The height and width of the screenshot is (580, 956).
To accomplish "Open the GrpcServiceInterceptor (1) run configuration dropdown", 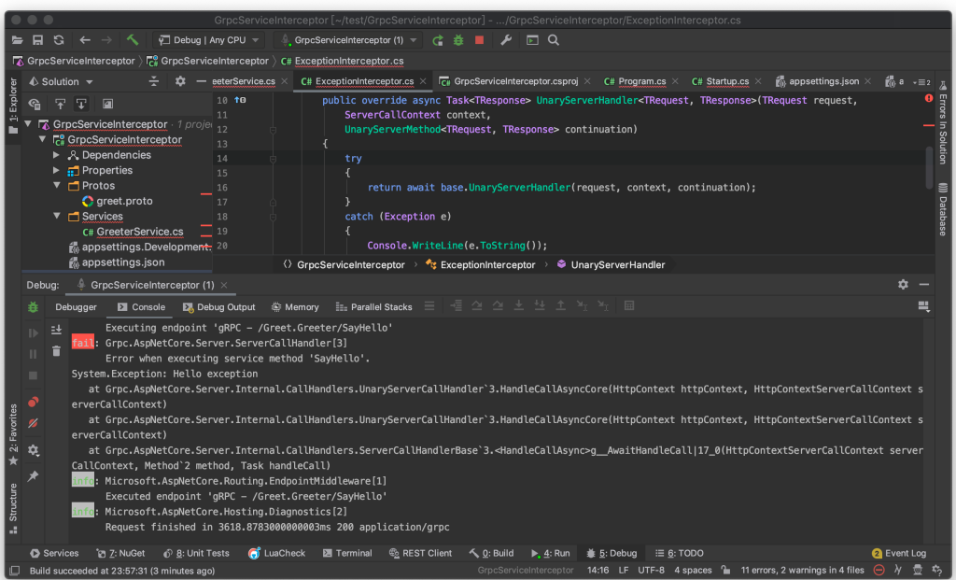I will pos(348,40).
